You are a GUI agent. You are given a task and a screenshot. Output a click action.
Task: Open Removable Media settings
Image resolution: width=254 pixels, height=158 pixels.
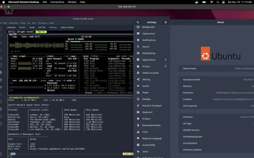click(152, 125)
